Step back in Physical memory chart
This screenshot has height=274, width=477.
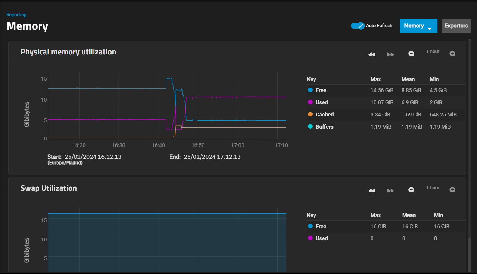click(372, 54)
